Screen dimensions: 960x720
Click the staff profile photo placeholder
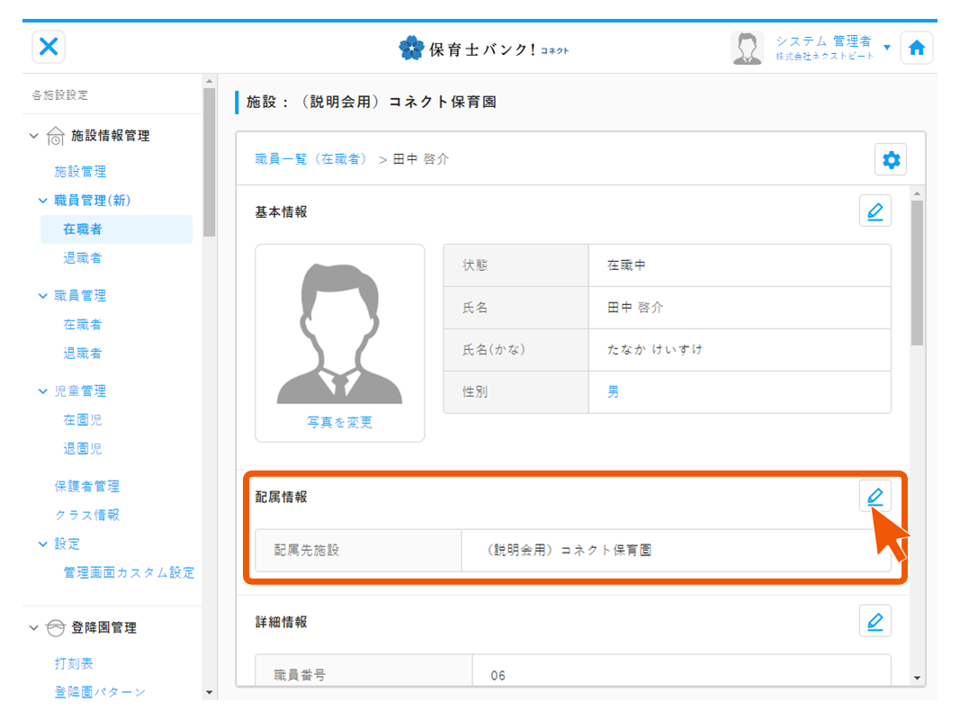pos(339,333)
